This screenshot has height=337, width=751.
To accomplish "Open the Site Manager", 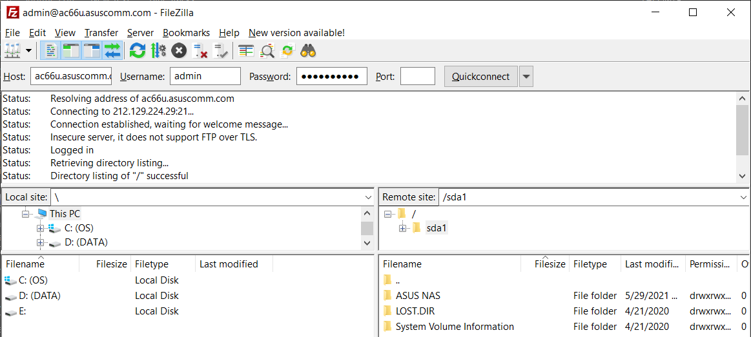I will click(12, 50).
